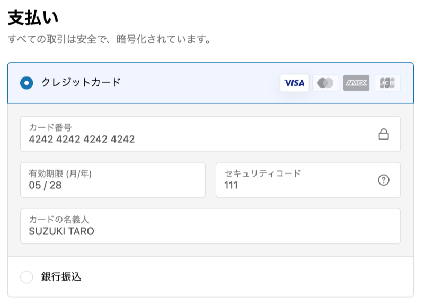Click the Mastercard logo icon
The width and height of the screenshot is (424, 305).
click(325, 83)
